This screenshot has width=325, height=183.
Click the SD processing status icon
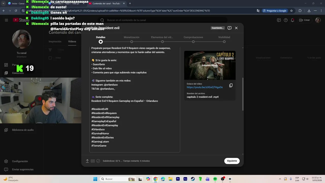[93, 161]
